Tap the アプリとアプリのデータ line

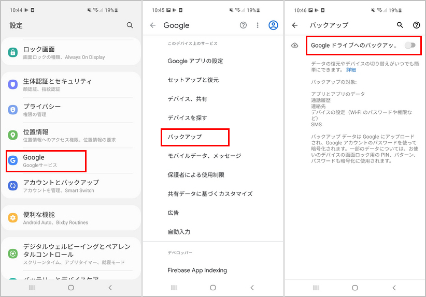tap(338, 94)
